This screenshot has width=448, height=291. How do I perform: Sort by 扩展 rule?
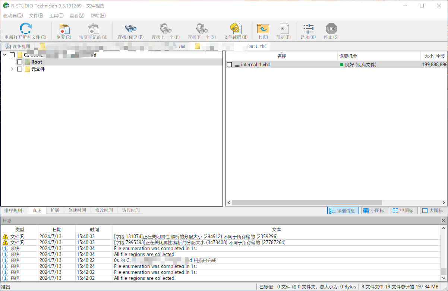[55, 211]
